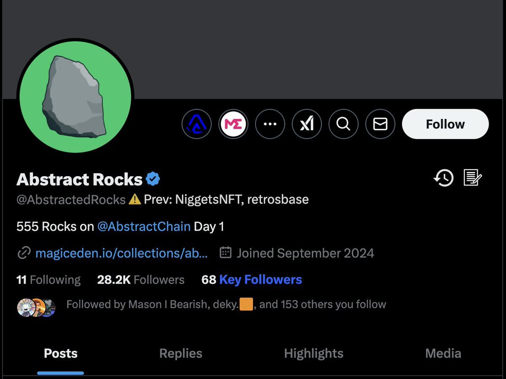The image size is (506, 379).
Task: Click the link chain icon beside magiceden URL
Action: coord(24,253)
